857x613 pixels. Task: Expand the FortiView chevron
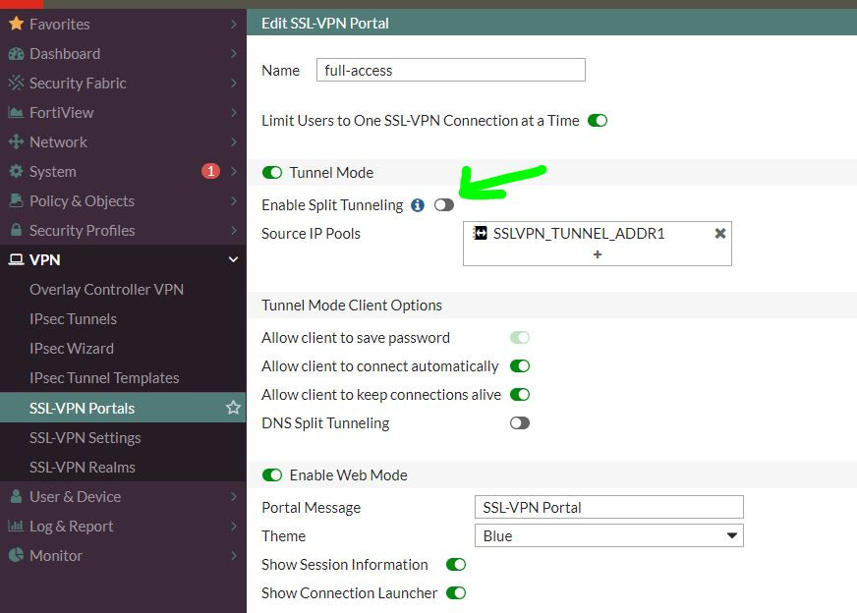coord(233,113)
